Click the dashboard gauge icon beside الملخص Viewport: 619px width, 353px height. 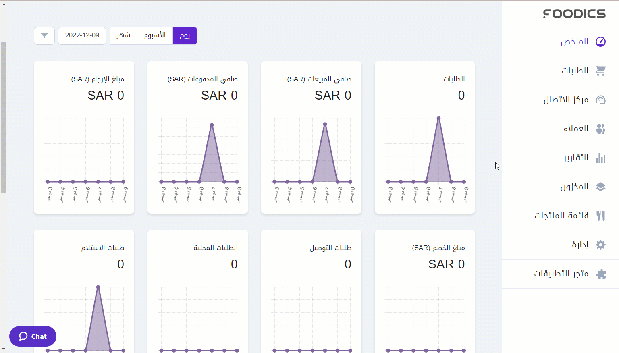click(x=600, y=42)
